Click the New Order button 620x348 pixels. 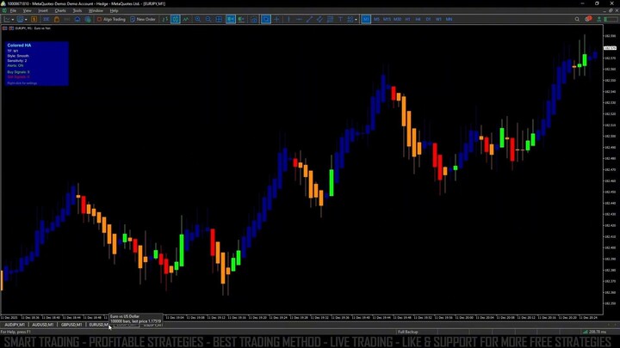pos(143,19)
